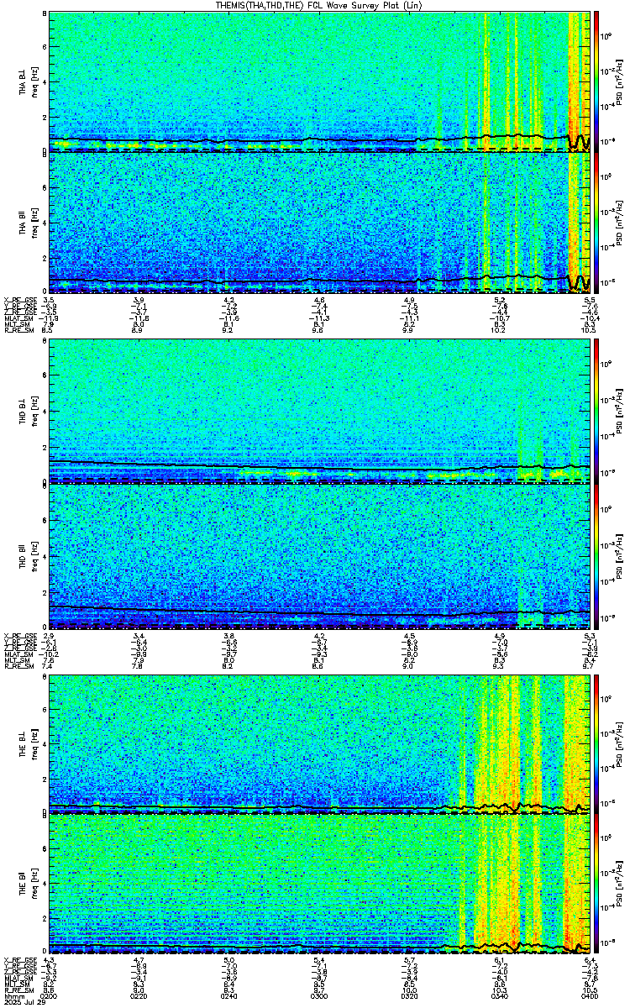Click the '10.5' R_RE_SM value under the THA panels
This screenshot has width=630, height=1008.
tap(589, 331)
